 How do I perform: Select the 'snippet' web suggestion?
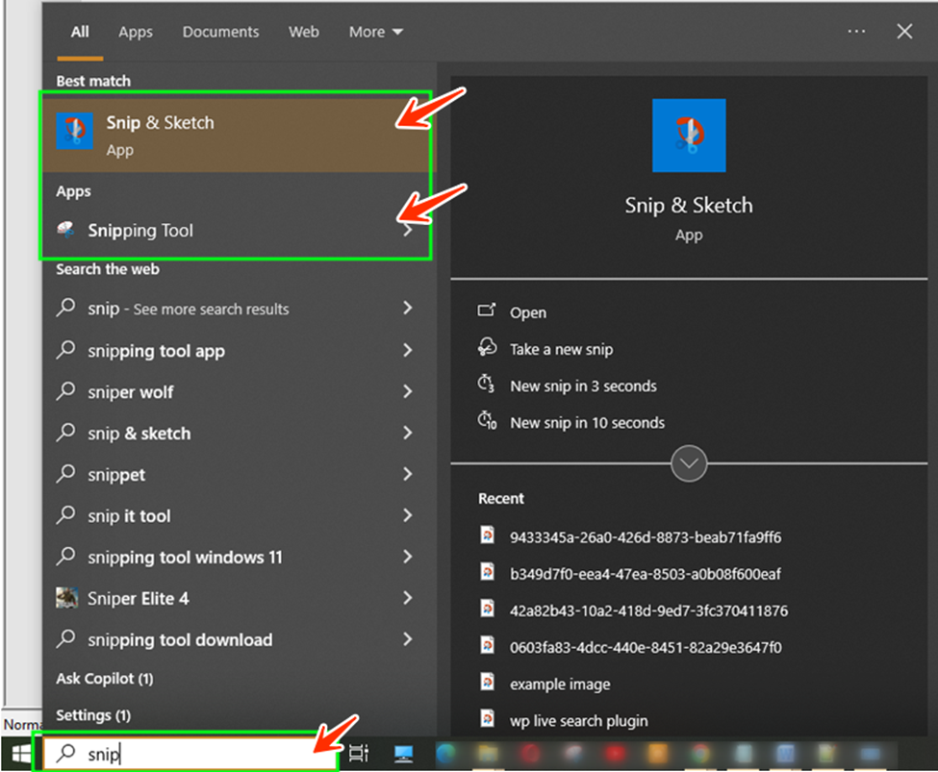coord(116,475)
